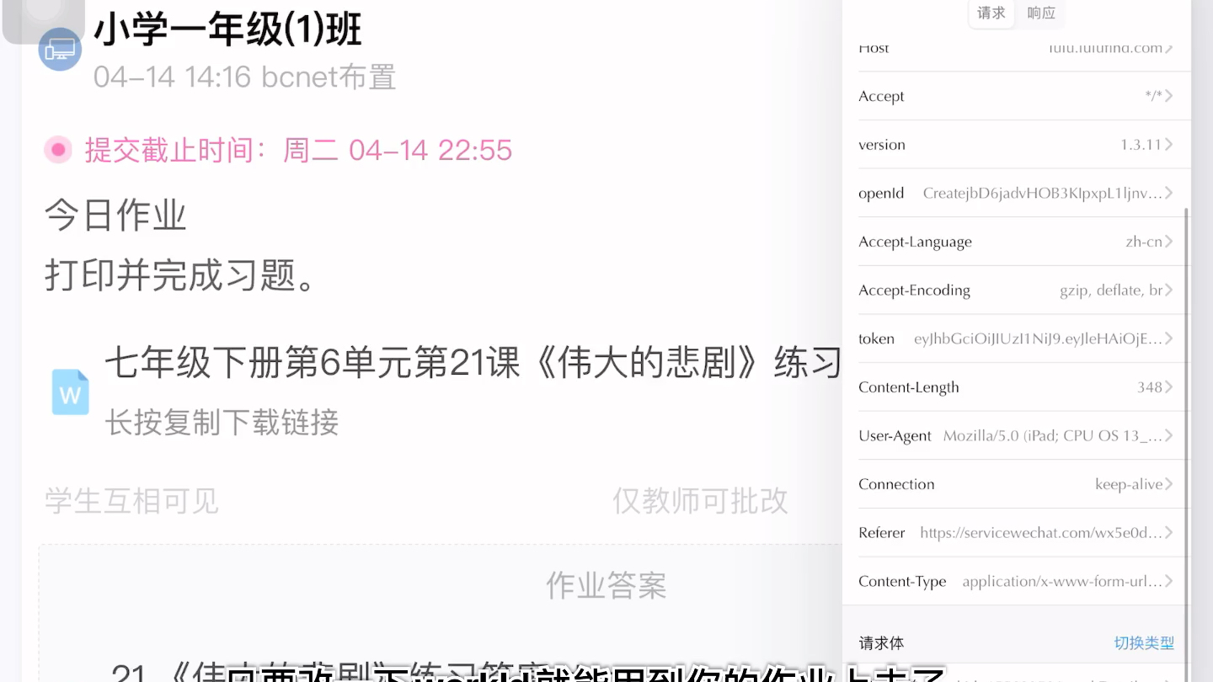Expand the openId header row
Image resolution: width=1213 pixels, height=682 pixels.
(x=1016, y=194)
